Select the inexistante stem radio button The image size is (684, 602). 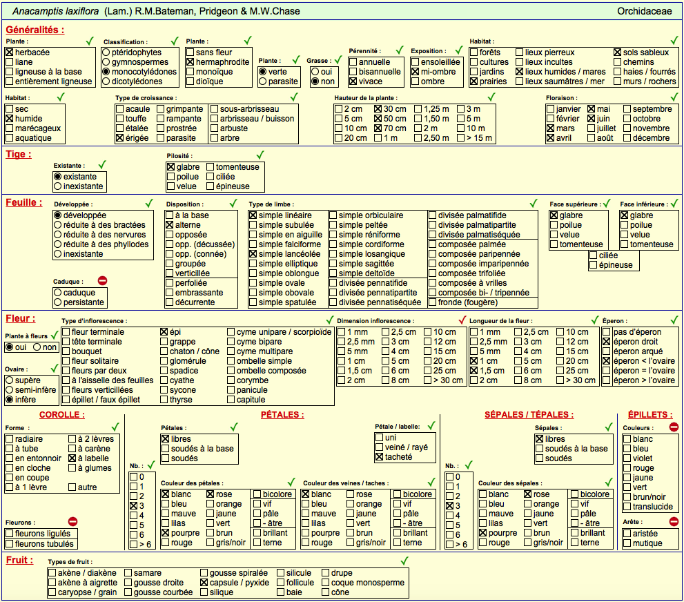[x=57, y=186]
